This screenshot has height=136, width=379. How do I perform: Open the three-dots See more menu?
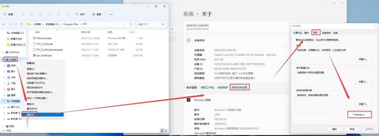tap(111, 14)
